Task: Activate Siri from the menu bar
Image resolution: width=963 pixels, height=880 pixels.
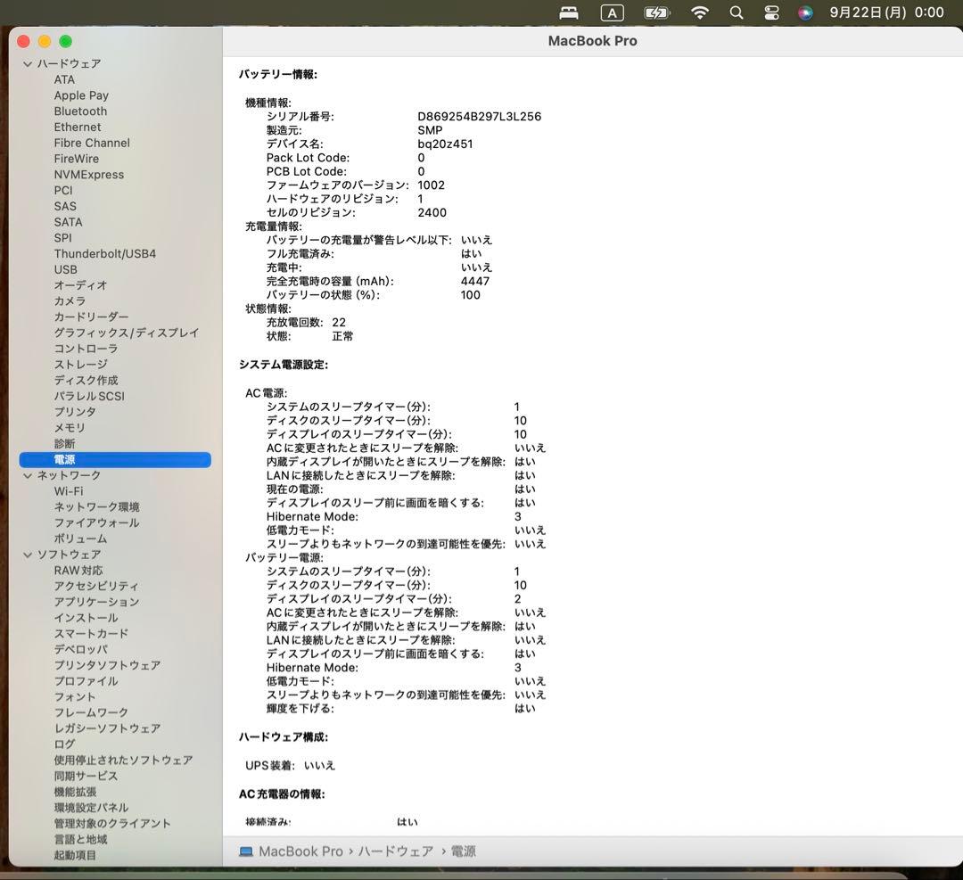Action: click(805, 12)
